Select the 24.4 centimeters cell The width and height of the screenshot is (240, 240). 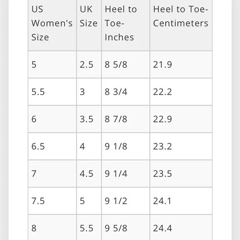tap(181, 228)
